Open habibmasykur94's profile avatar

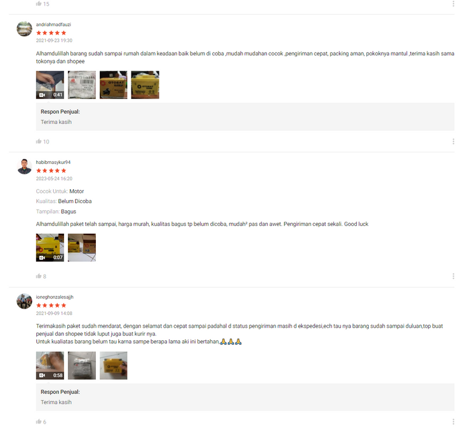click(x=24, y=166)
